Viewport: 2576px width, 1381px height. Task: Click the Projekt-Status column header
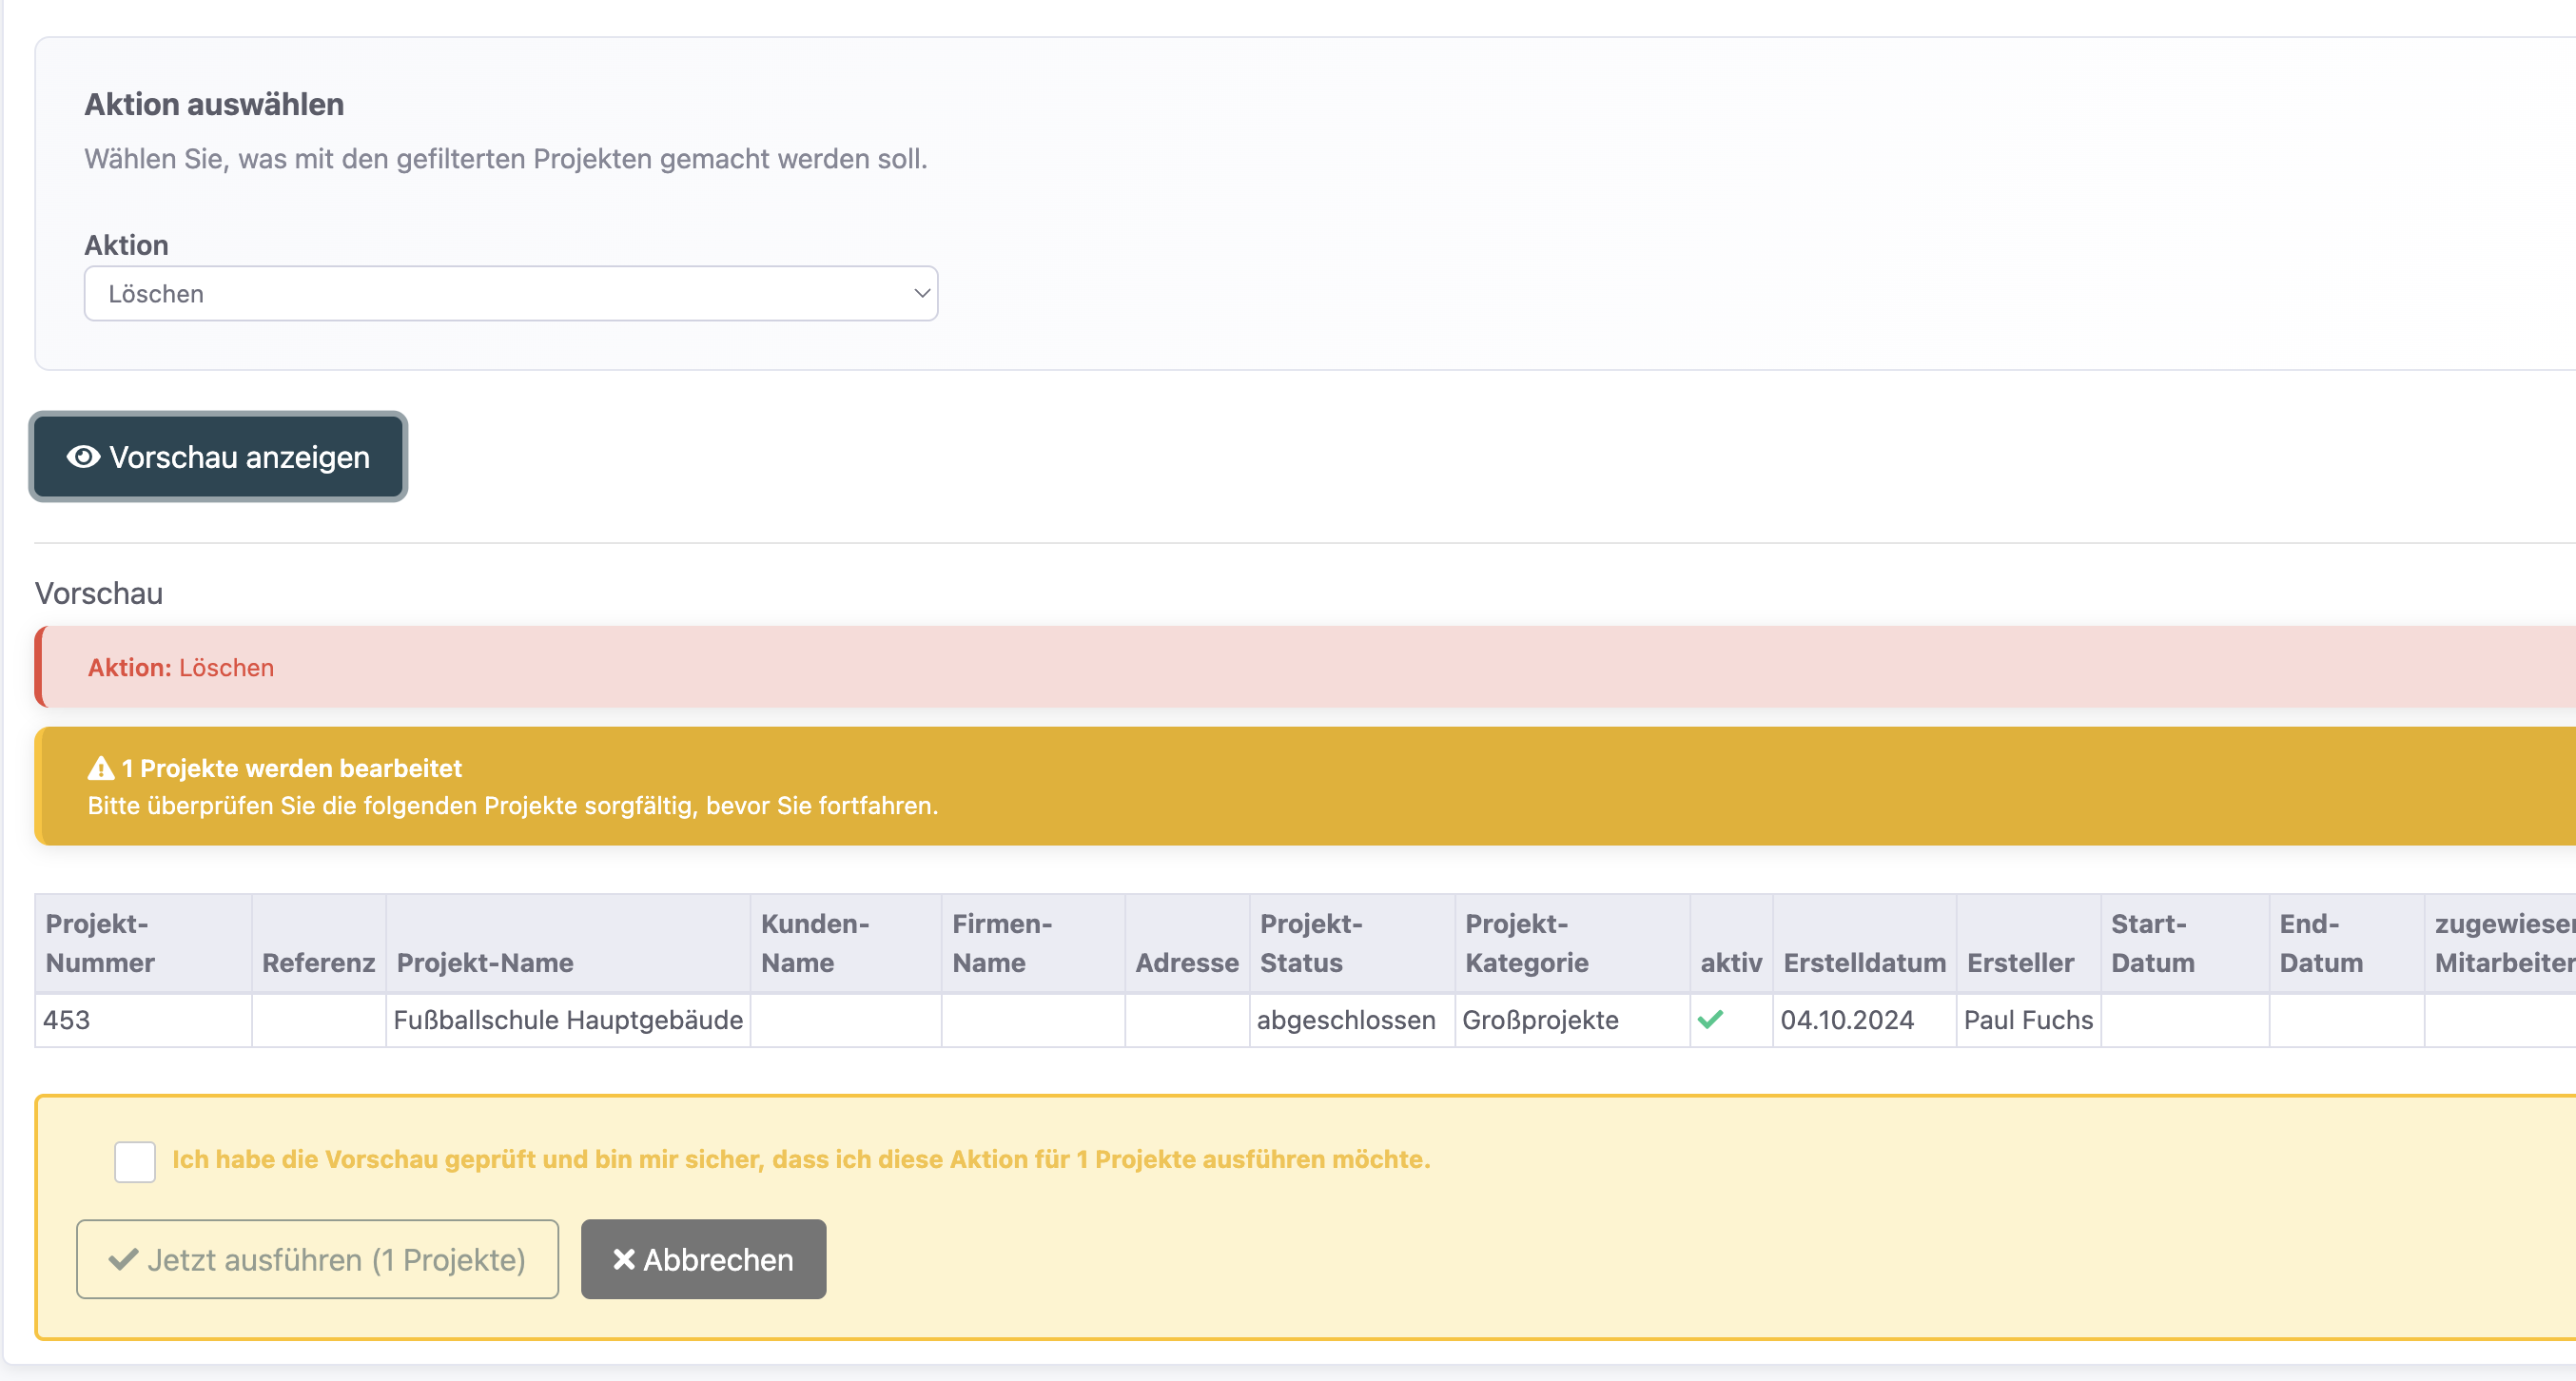pyautogui.click(x=1310, y=942)
